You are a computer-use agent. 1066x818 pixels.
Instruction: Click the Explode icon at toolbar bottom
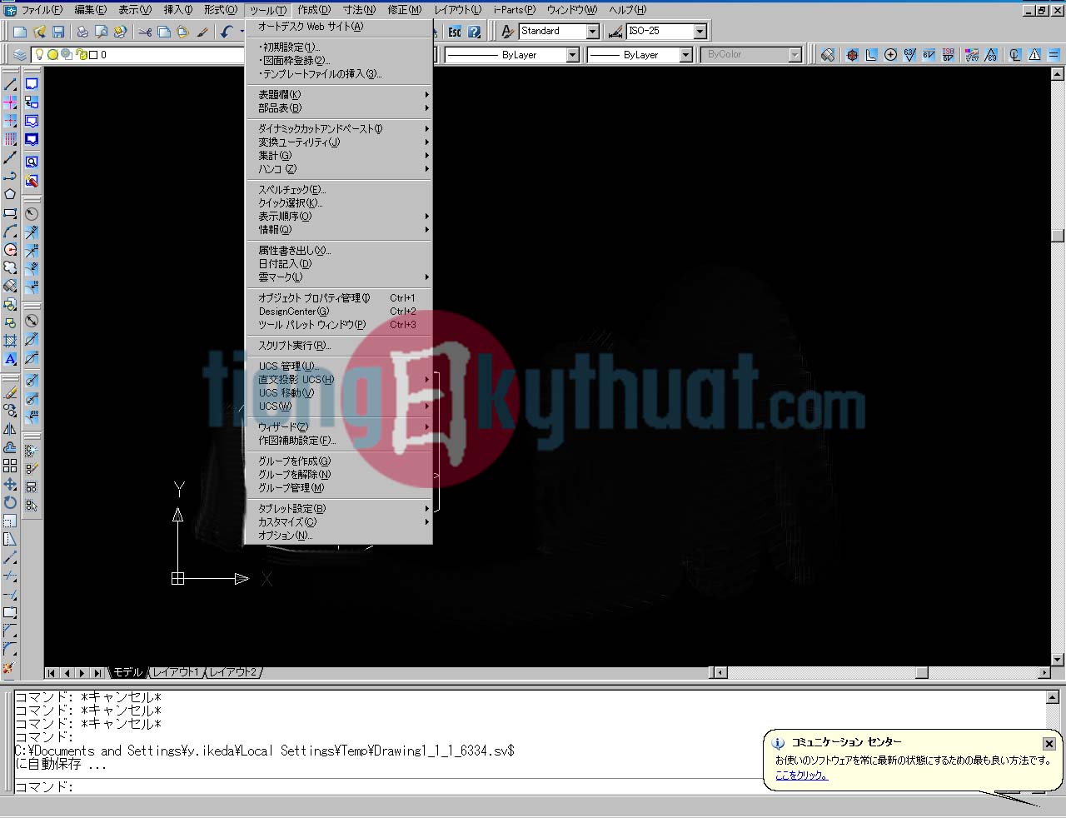pos(10,667)
